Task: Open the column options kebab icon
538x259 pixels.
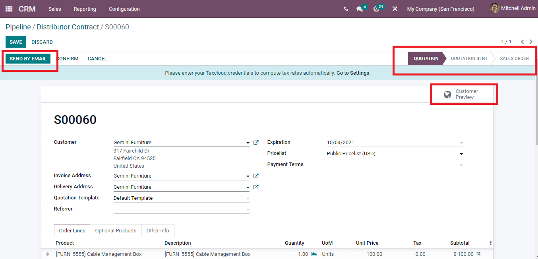Action: click(x=491, y=243)
